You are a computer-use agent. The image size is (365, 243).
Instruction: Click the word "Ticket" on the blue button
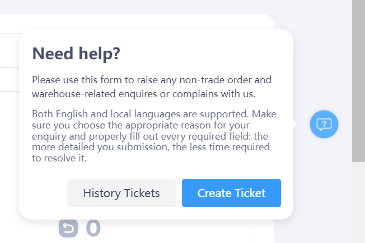tap(251, 193)
